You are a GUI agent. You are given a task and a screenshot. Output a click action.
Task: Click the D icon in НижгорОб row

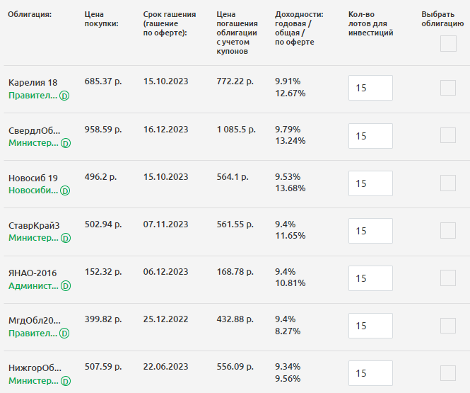pyautogui.click(x=66, y=381)
